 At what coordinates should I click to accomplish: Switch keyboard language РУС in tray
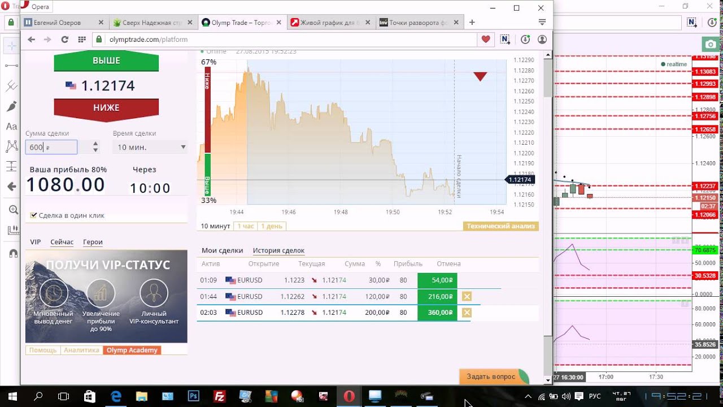(595, 396)
